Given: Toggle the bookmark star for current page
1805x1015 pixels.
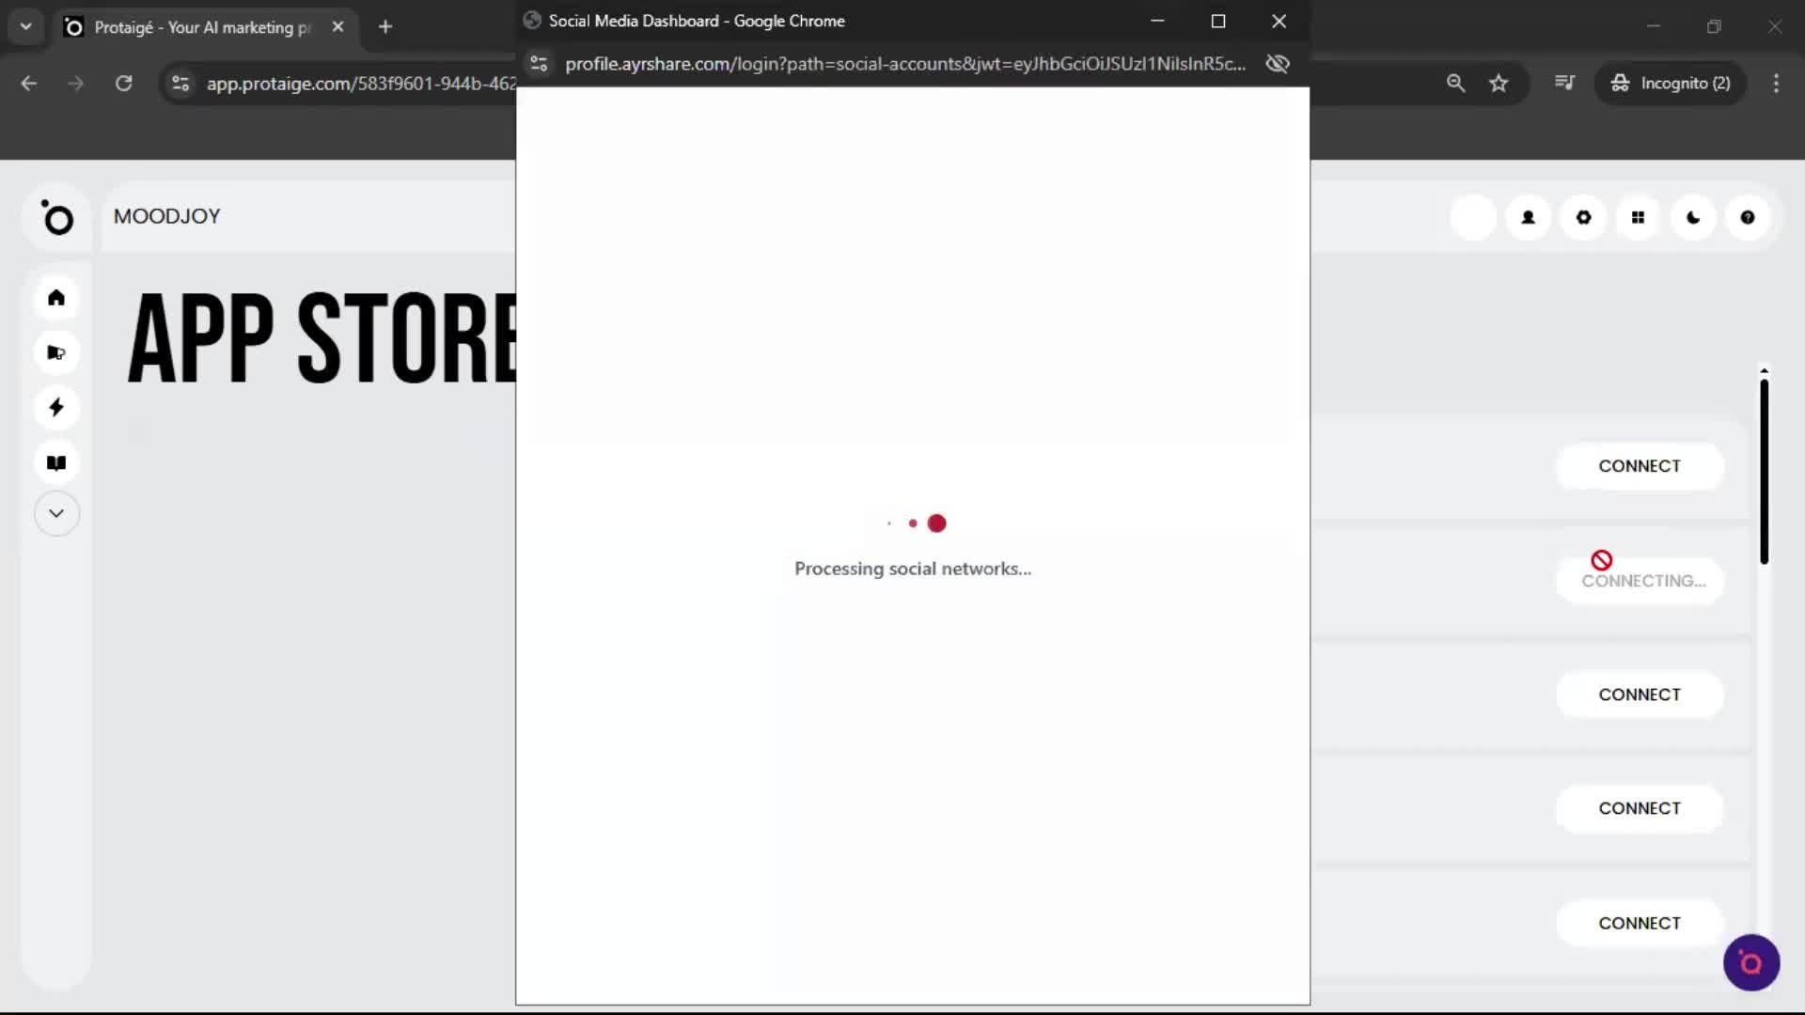Looking at the screenshot, I should [1499, 83].
